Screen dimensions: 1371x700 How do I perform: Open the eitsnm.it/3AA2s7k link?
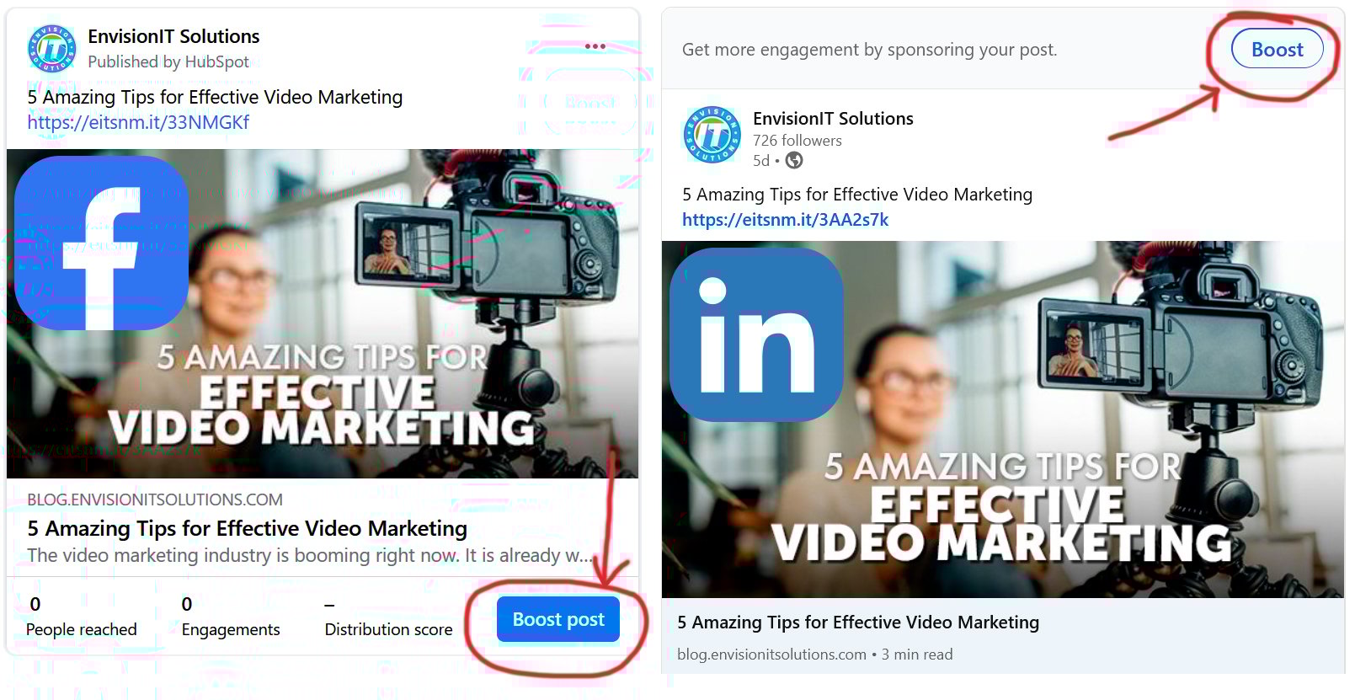785,220
